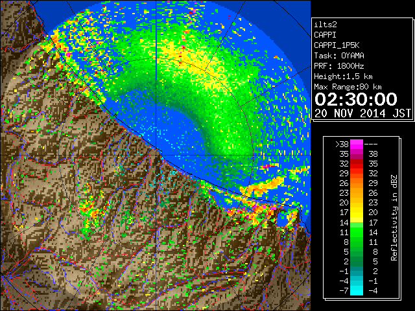
Task: Select the bright green 11 to 14 swatch
Action: click(357, 232)
